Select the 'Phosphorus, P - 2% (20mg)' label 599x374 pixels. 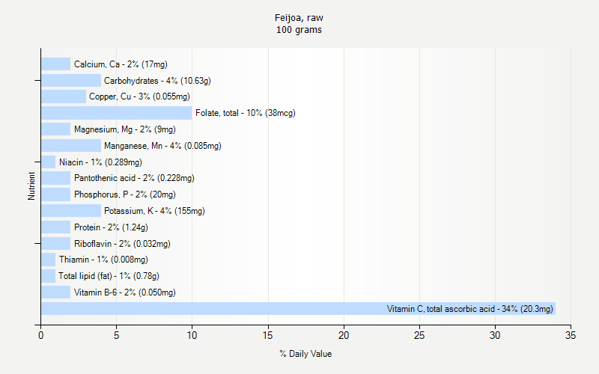pos(125,194)
